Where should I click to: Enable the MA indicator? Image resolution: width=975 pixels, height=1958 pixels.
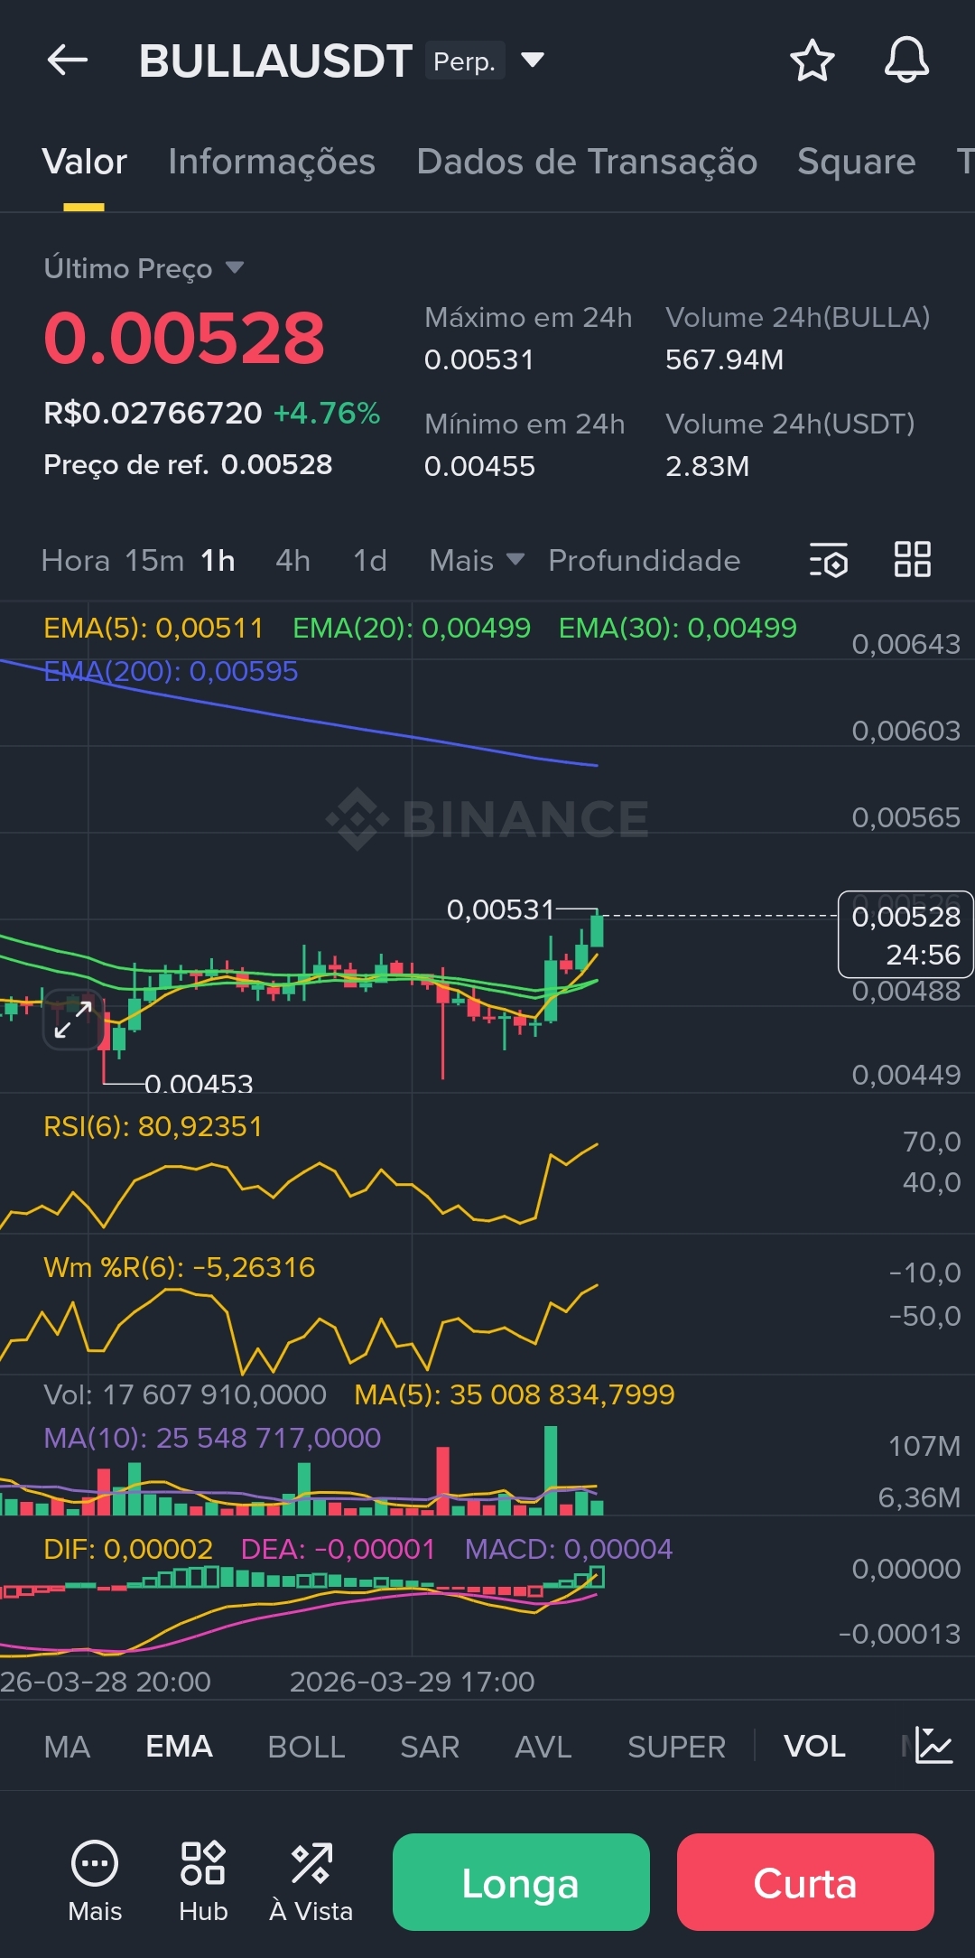(x=67, y=1747)
